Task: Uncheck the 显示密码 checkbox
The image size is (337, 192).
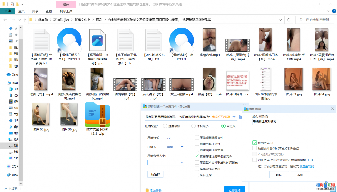Action: tap(255, 143)
